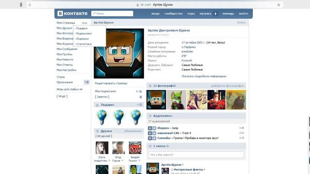
Task: Open 'Мои Группы' in sidebar
Action: coord(64,54)
